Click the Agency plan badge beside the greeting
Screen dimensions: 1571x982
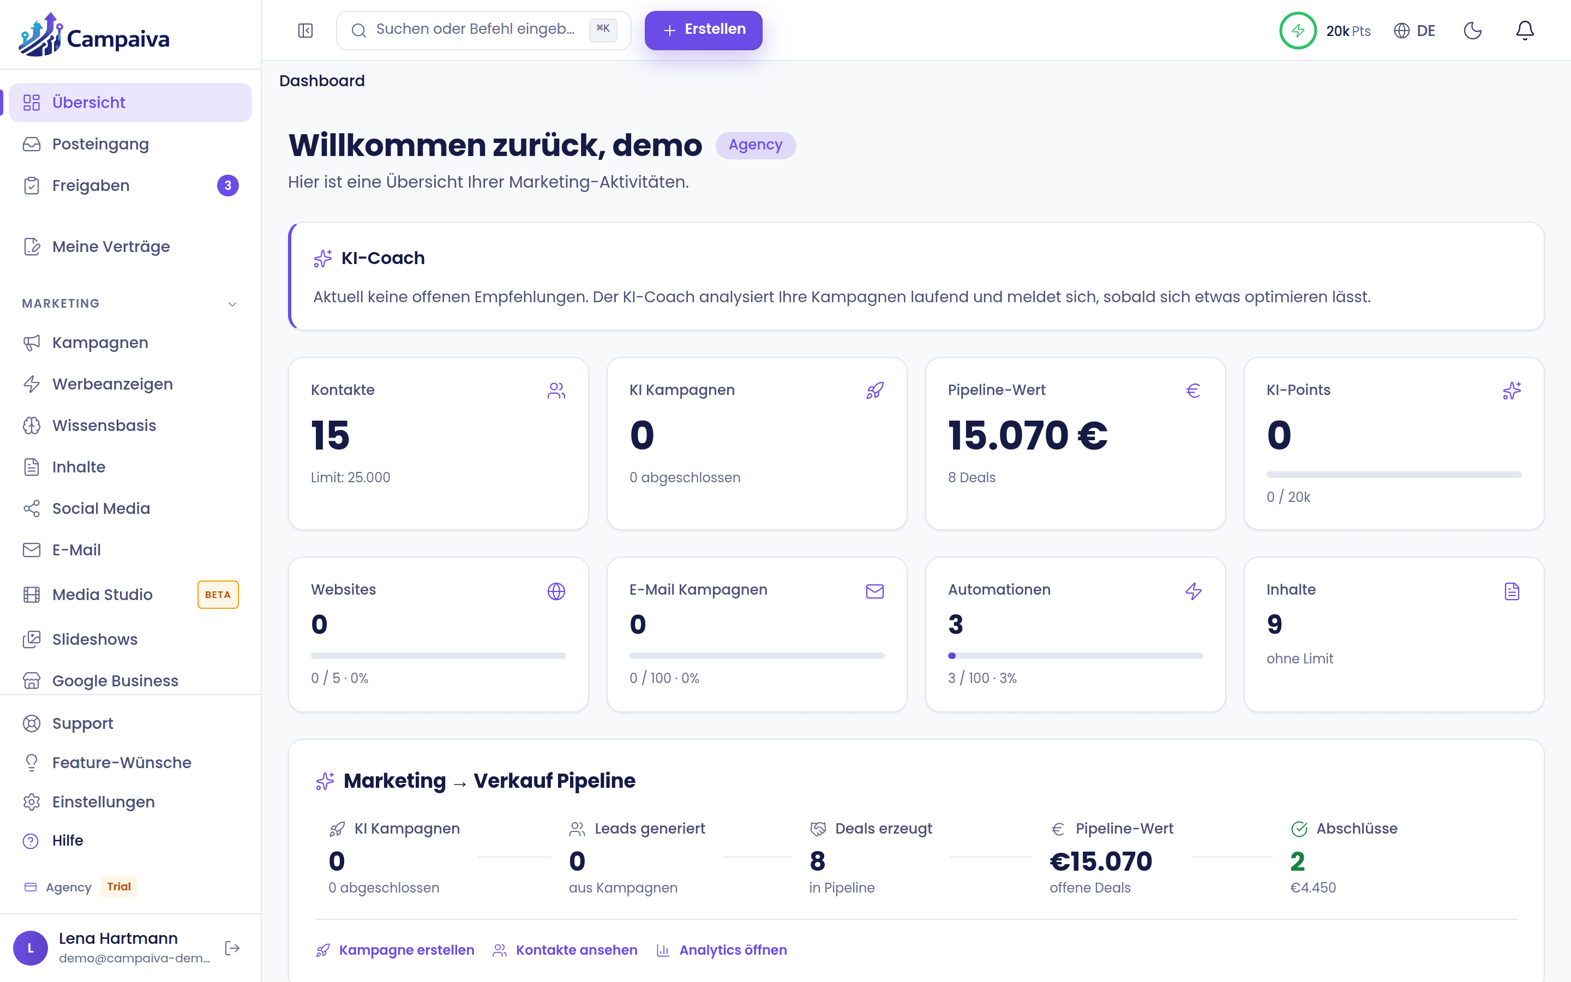coord(755,145)
